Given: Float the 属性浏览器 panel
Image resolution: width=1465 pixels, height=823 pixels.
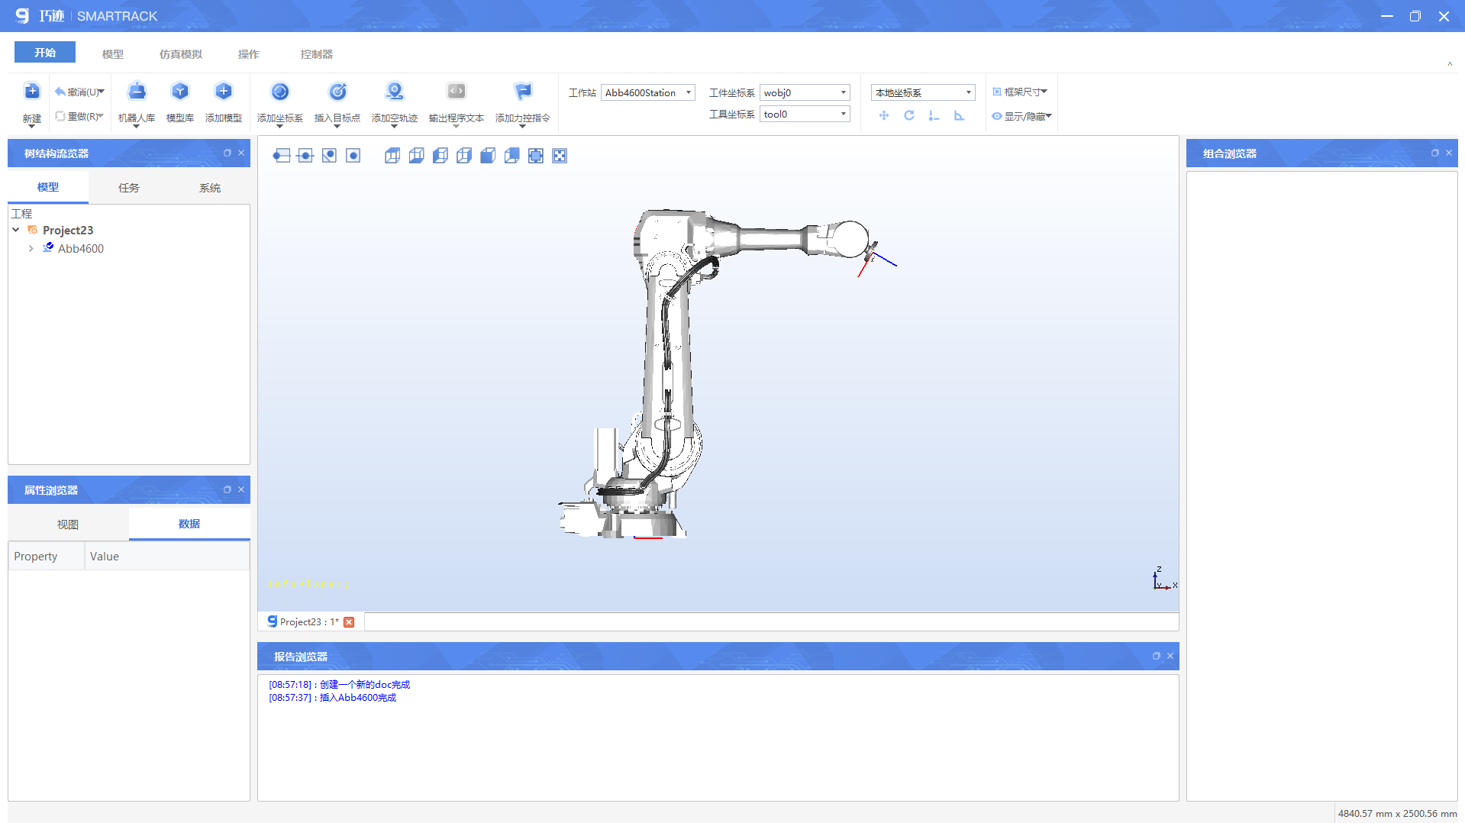Looking at the screenshot, I should (227, 489).
